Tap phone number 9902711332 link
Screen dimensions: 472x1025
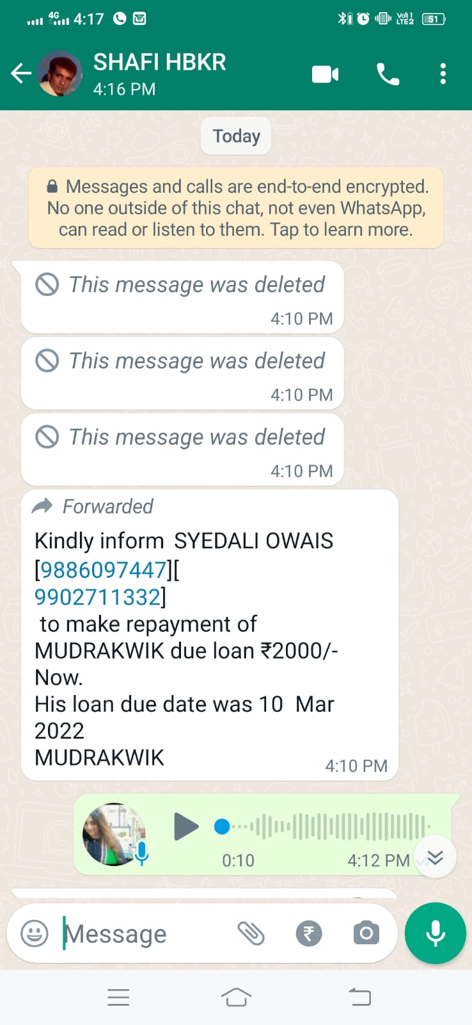pyautogui.click(x=97, y=596)
